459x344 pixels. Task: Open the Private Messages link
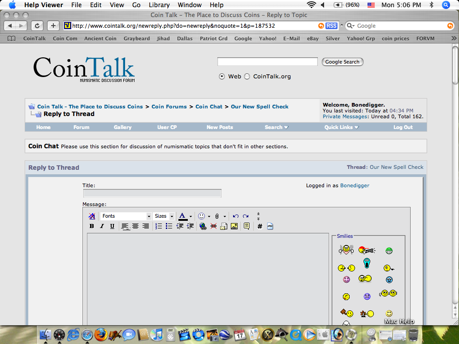[x=345, y=116]
